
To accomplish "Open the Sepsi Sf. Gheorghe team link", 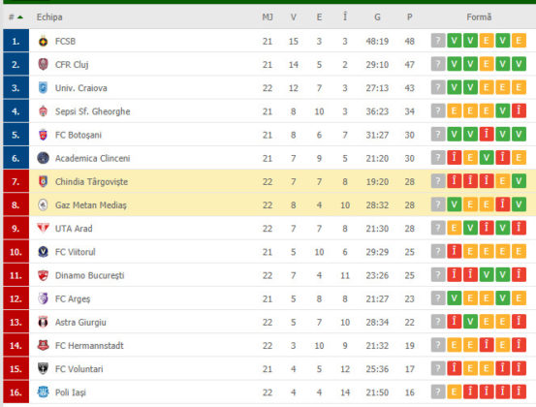I will point(93,111).
